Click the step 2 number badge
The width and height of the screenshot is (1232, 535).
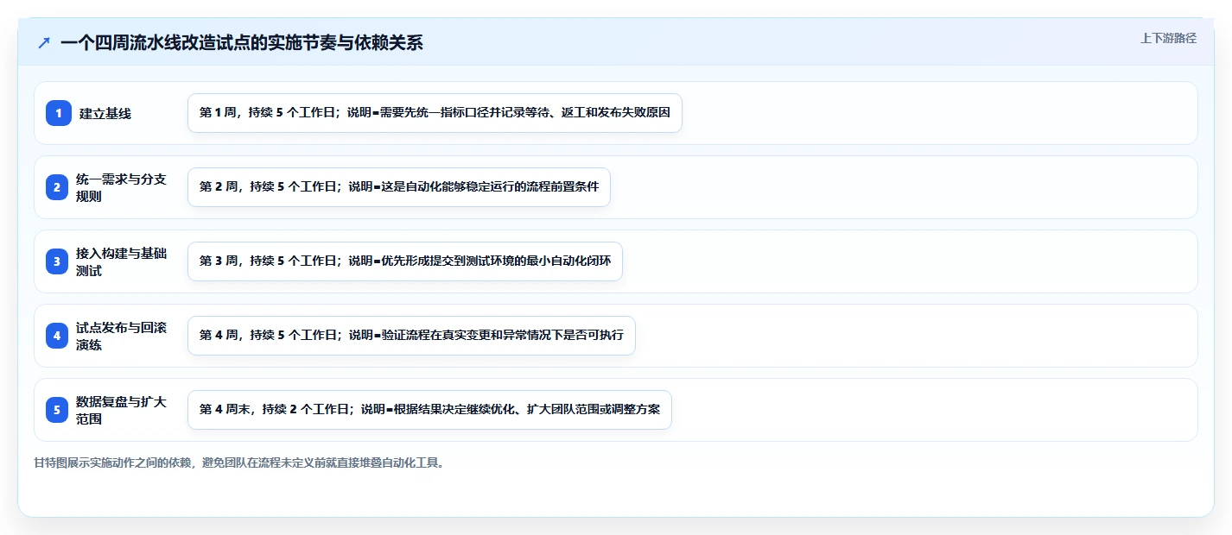pos(56,187)
